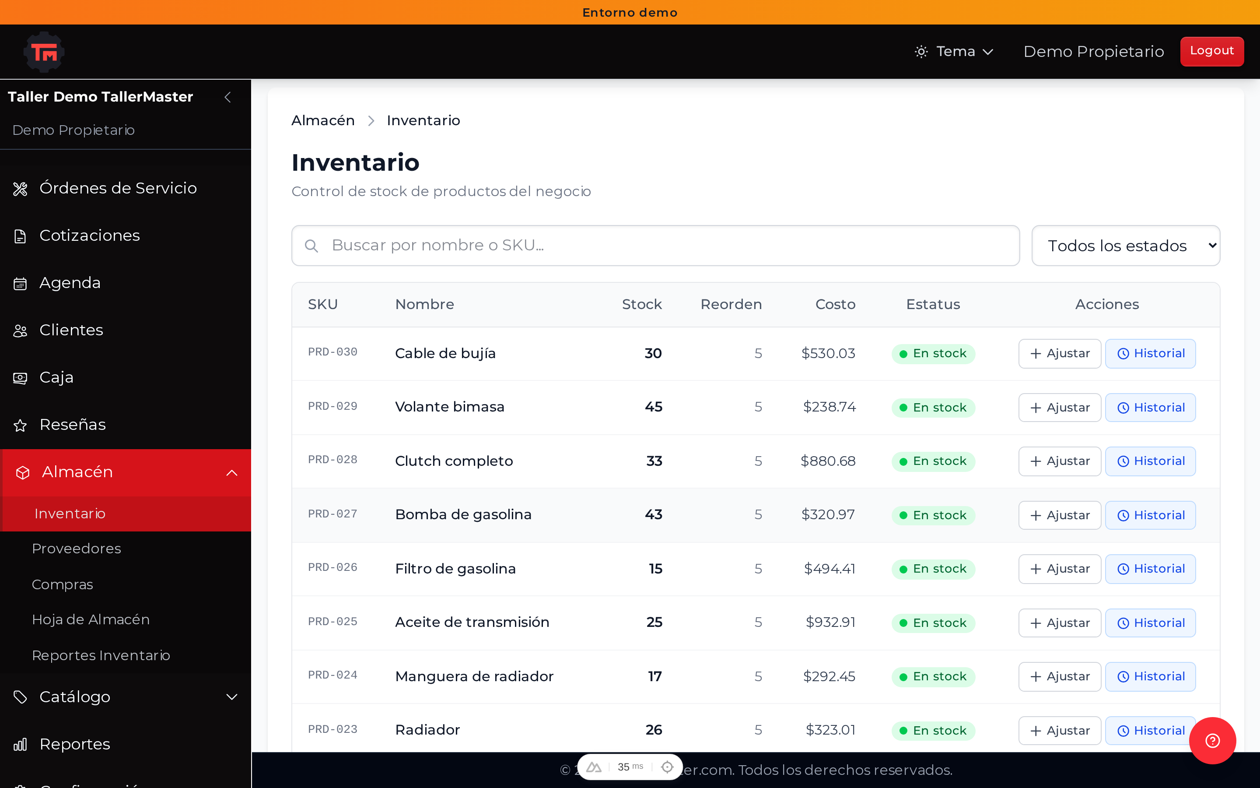
Task: Click Ajustar for Radiador
Action: [1060, 731]
